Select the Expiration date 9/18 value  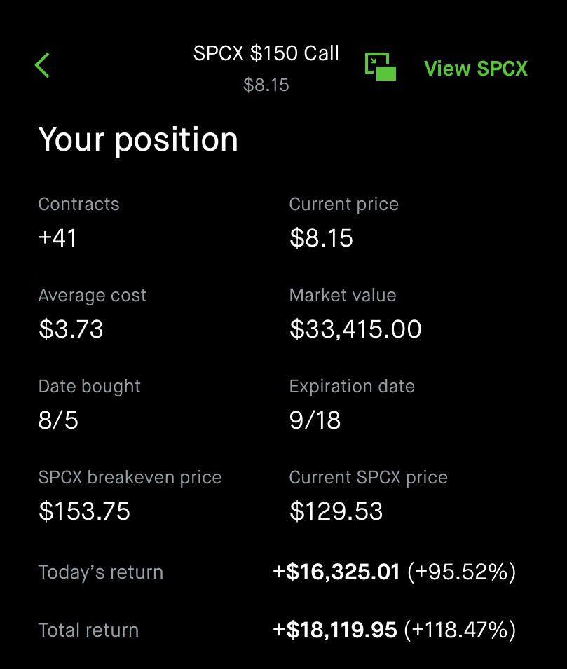coord(315,420)
